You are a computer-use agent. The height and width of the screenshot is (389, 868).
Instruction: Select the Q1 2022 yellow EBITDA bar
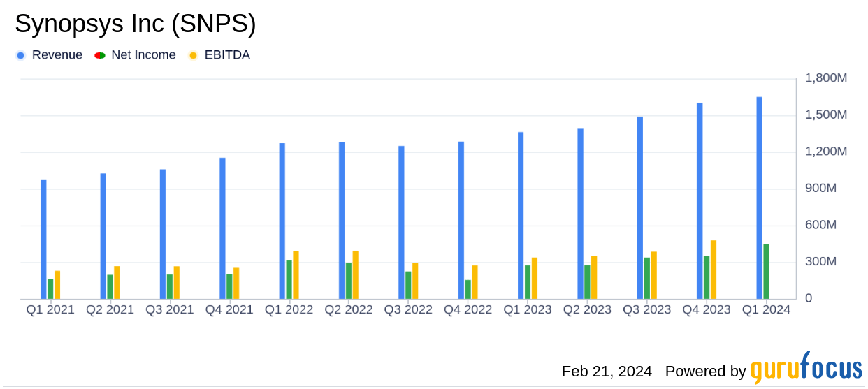pos(296,275)
